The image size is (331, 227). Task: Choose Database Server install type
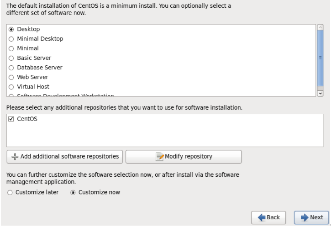click(x=11, y=68)
